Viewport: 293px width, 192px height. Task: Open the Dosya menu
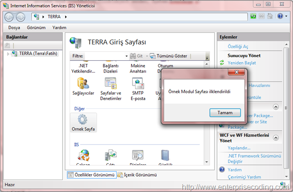(14, 27)
